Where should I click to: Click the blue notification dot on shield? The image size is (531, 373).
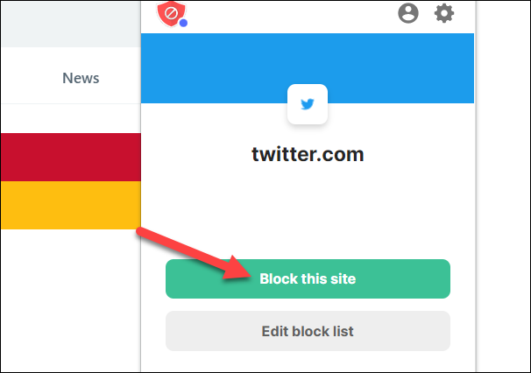tap(183, 23)
